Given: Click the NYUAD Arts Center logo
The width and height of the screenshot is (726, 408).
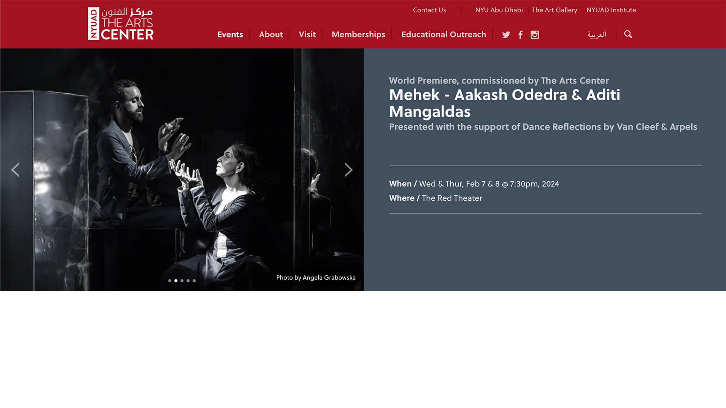Looking at the screenshot, I should [x=121, y=23].
